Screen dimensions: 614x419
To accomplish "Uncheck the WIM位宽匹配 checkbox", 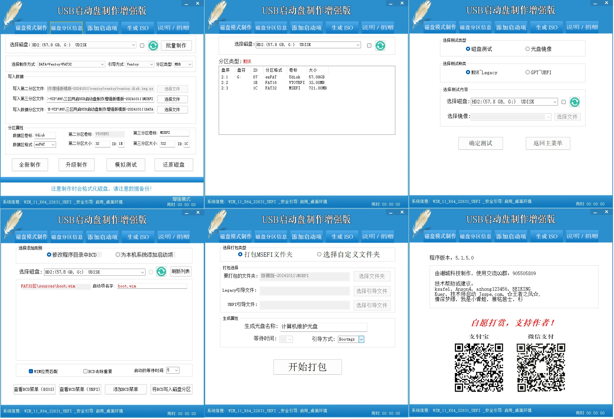I will pos(30,371).
